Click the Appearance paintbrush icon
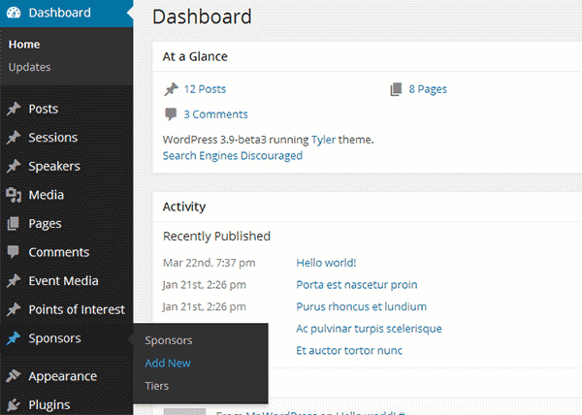Image resolution: width=582 pixels, height=415 pixels. coord(14,376)
